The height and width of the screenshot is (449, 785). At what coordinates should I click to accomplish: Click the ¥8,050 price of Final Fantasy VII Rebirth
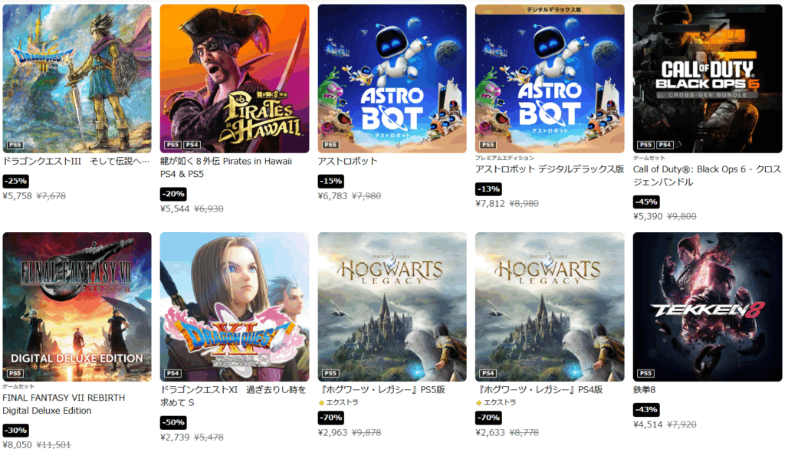pyautogui.click(x=17, y=444)
